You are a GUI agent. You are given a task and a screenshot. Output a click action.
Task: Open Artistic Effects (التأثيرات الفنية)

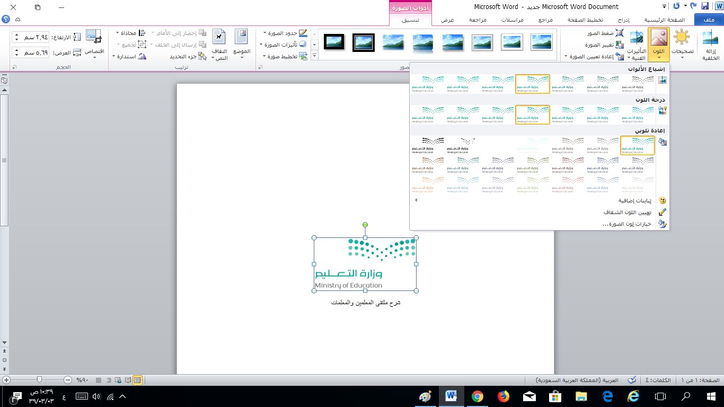click(x=636, y=46)
